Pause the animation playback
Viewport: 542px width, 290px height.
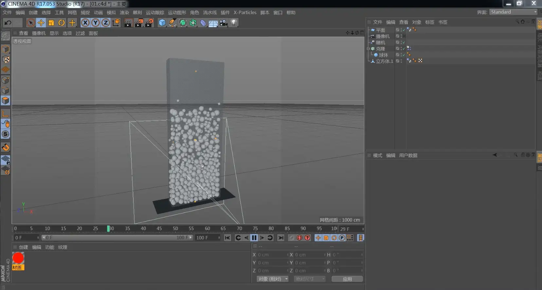[254, 238]
